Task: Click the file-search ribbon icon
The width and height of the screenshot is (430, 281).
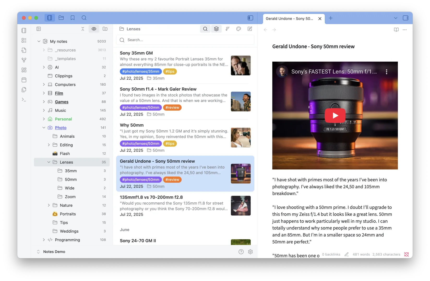Action: [24, 50]
